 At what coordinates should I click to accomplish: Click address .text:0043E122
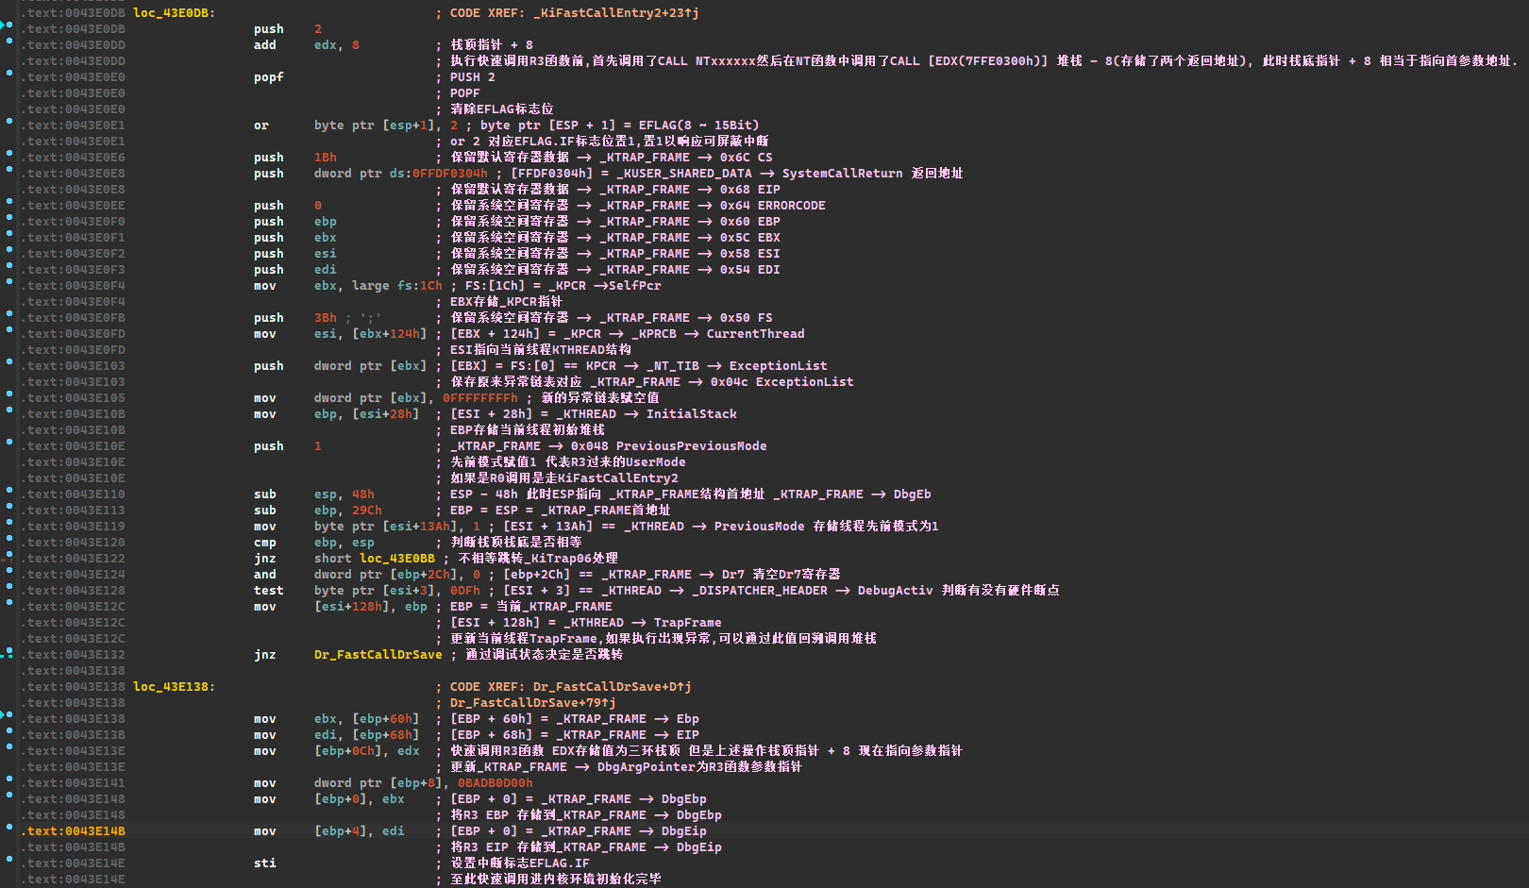click(x=73, y=559)
